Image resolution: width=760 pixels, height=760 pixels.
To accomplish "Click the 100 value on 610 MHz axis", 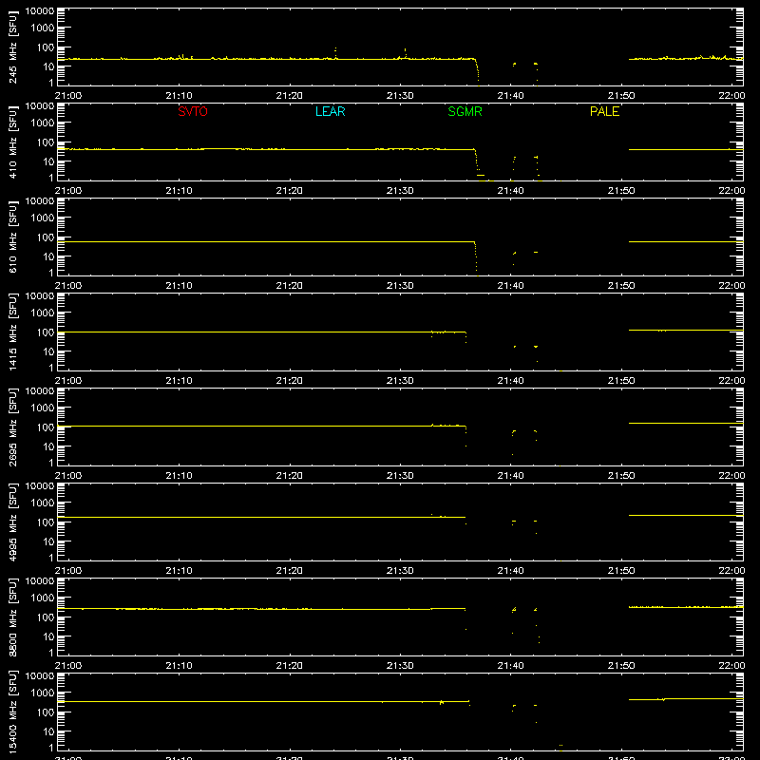I will pos(46,237).
